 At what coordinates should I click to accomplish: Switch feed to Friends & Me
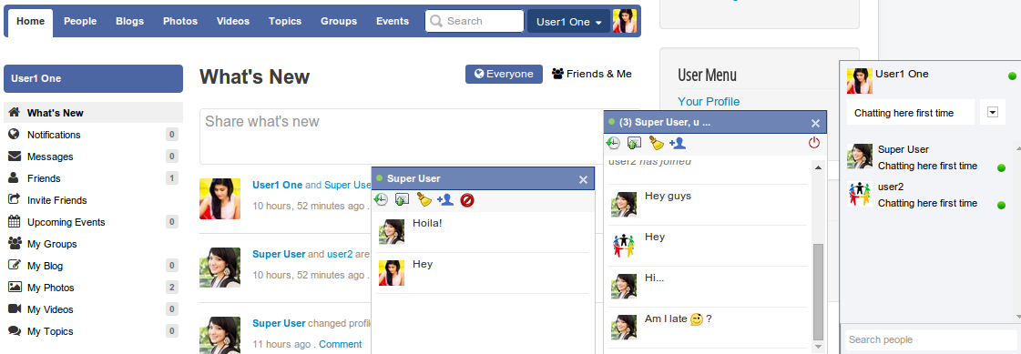click(x=592, y=75)
